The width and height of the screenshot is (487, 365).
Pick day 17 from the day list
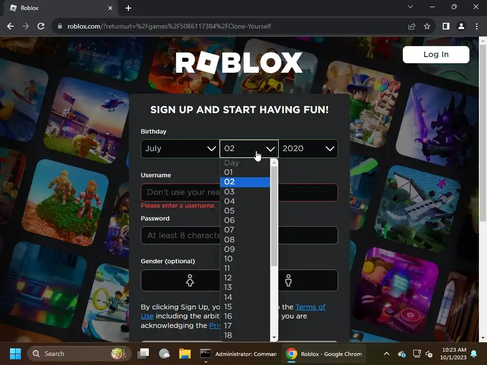click(x=245, y=326)
